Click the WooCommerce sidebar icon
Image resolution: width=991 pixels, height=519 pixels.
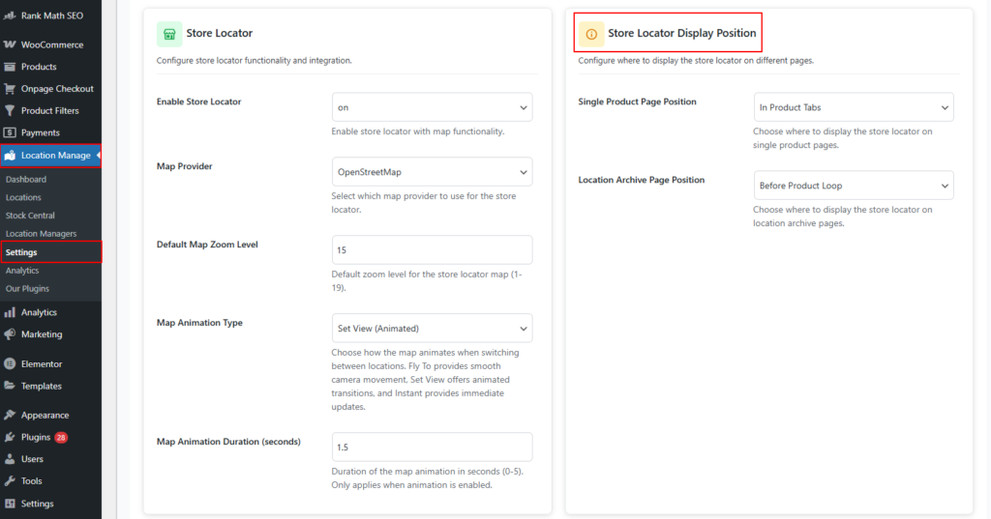coord(10,44)
